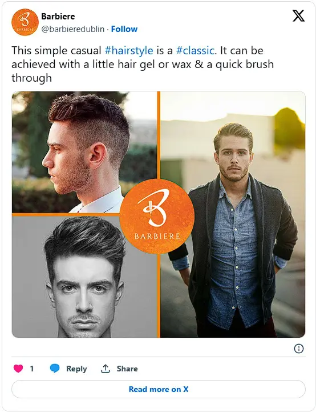Viewport: 316px width, 412px height.
Task: Click the like count number 1
Action: (32, 369)
